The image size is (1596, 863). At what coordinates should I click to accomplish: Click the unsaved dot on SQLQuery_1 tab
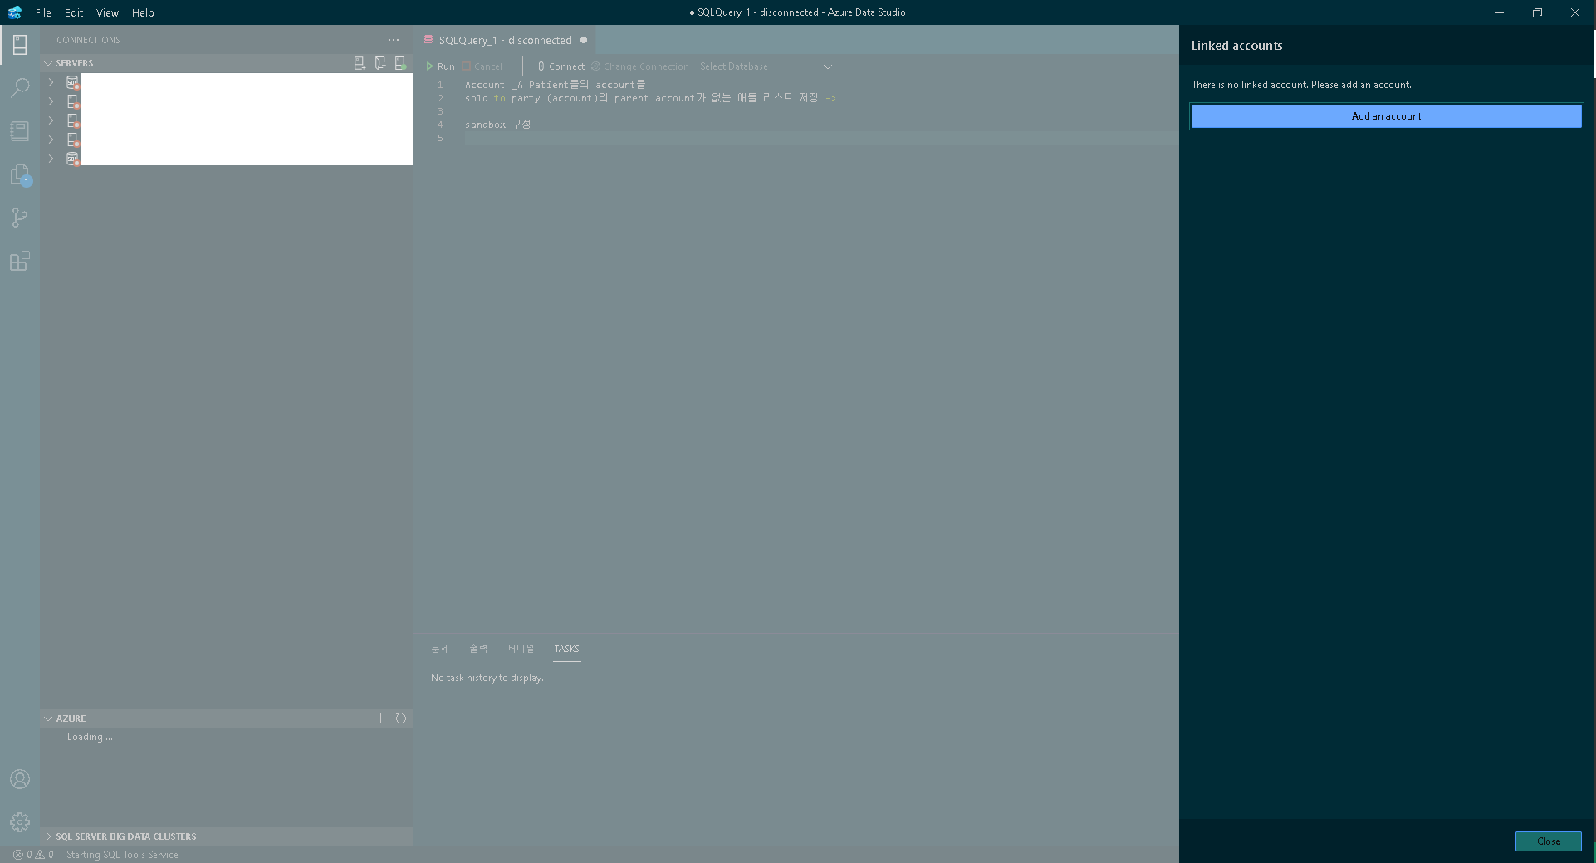tap(584, 40)
